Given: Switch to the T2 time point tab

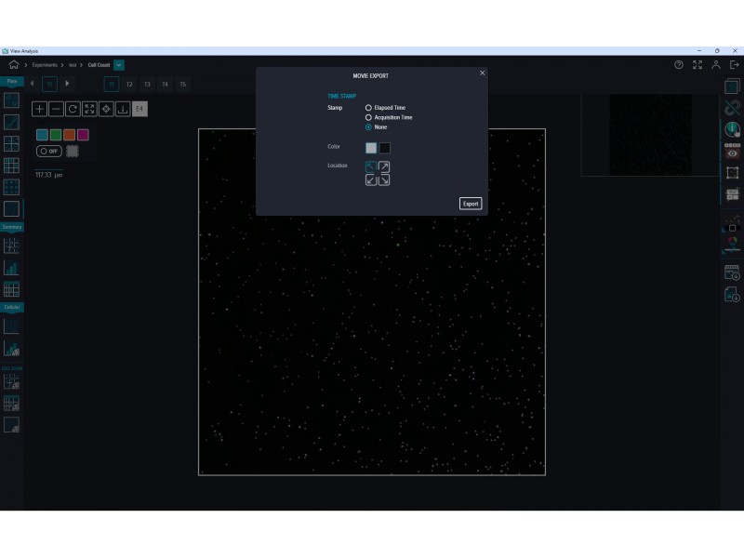Looking at the screenshot, I should click(129, 85).
